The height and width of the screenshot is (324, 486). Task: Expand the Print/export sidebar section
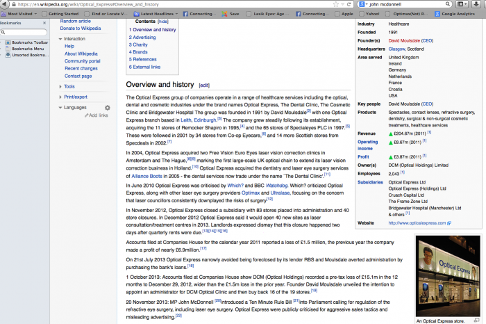60,97
